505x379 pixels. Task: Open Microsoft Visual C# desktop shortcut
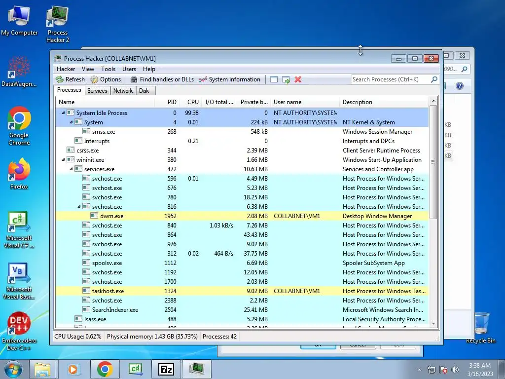click(19, 229)
